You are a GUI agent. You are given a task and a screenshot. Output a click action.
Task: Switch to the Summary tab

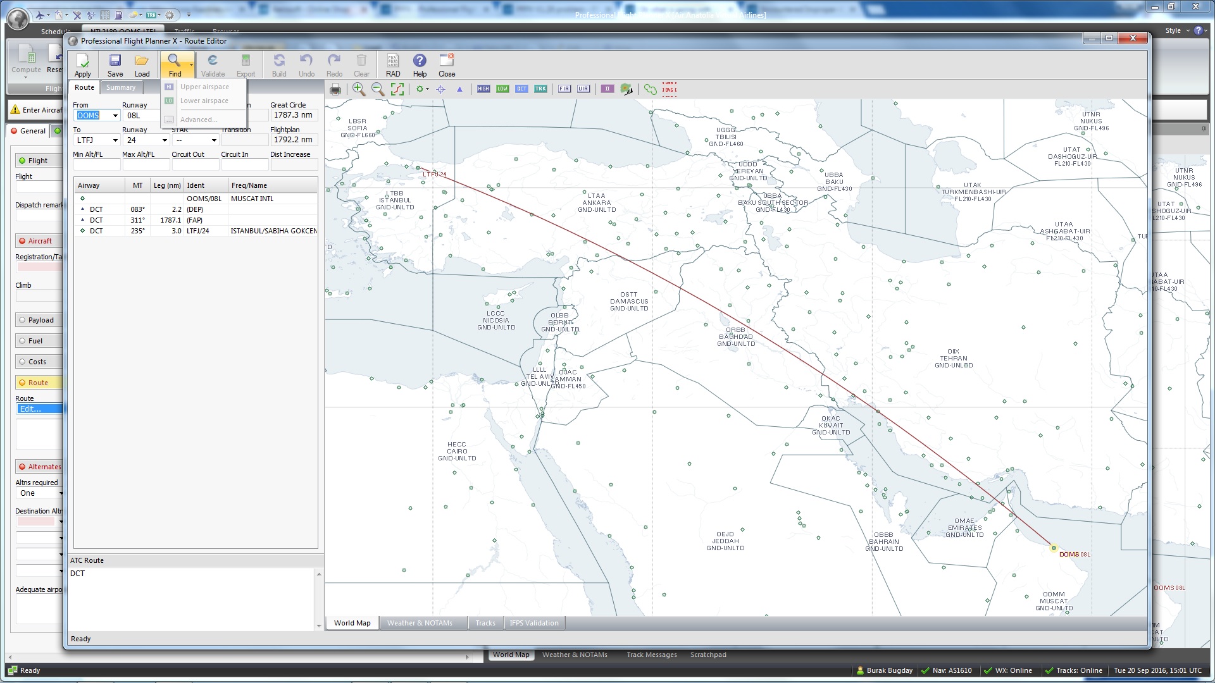(x=121, y=88)
